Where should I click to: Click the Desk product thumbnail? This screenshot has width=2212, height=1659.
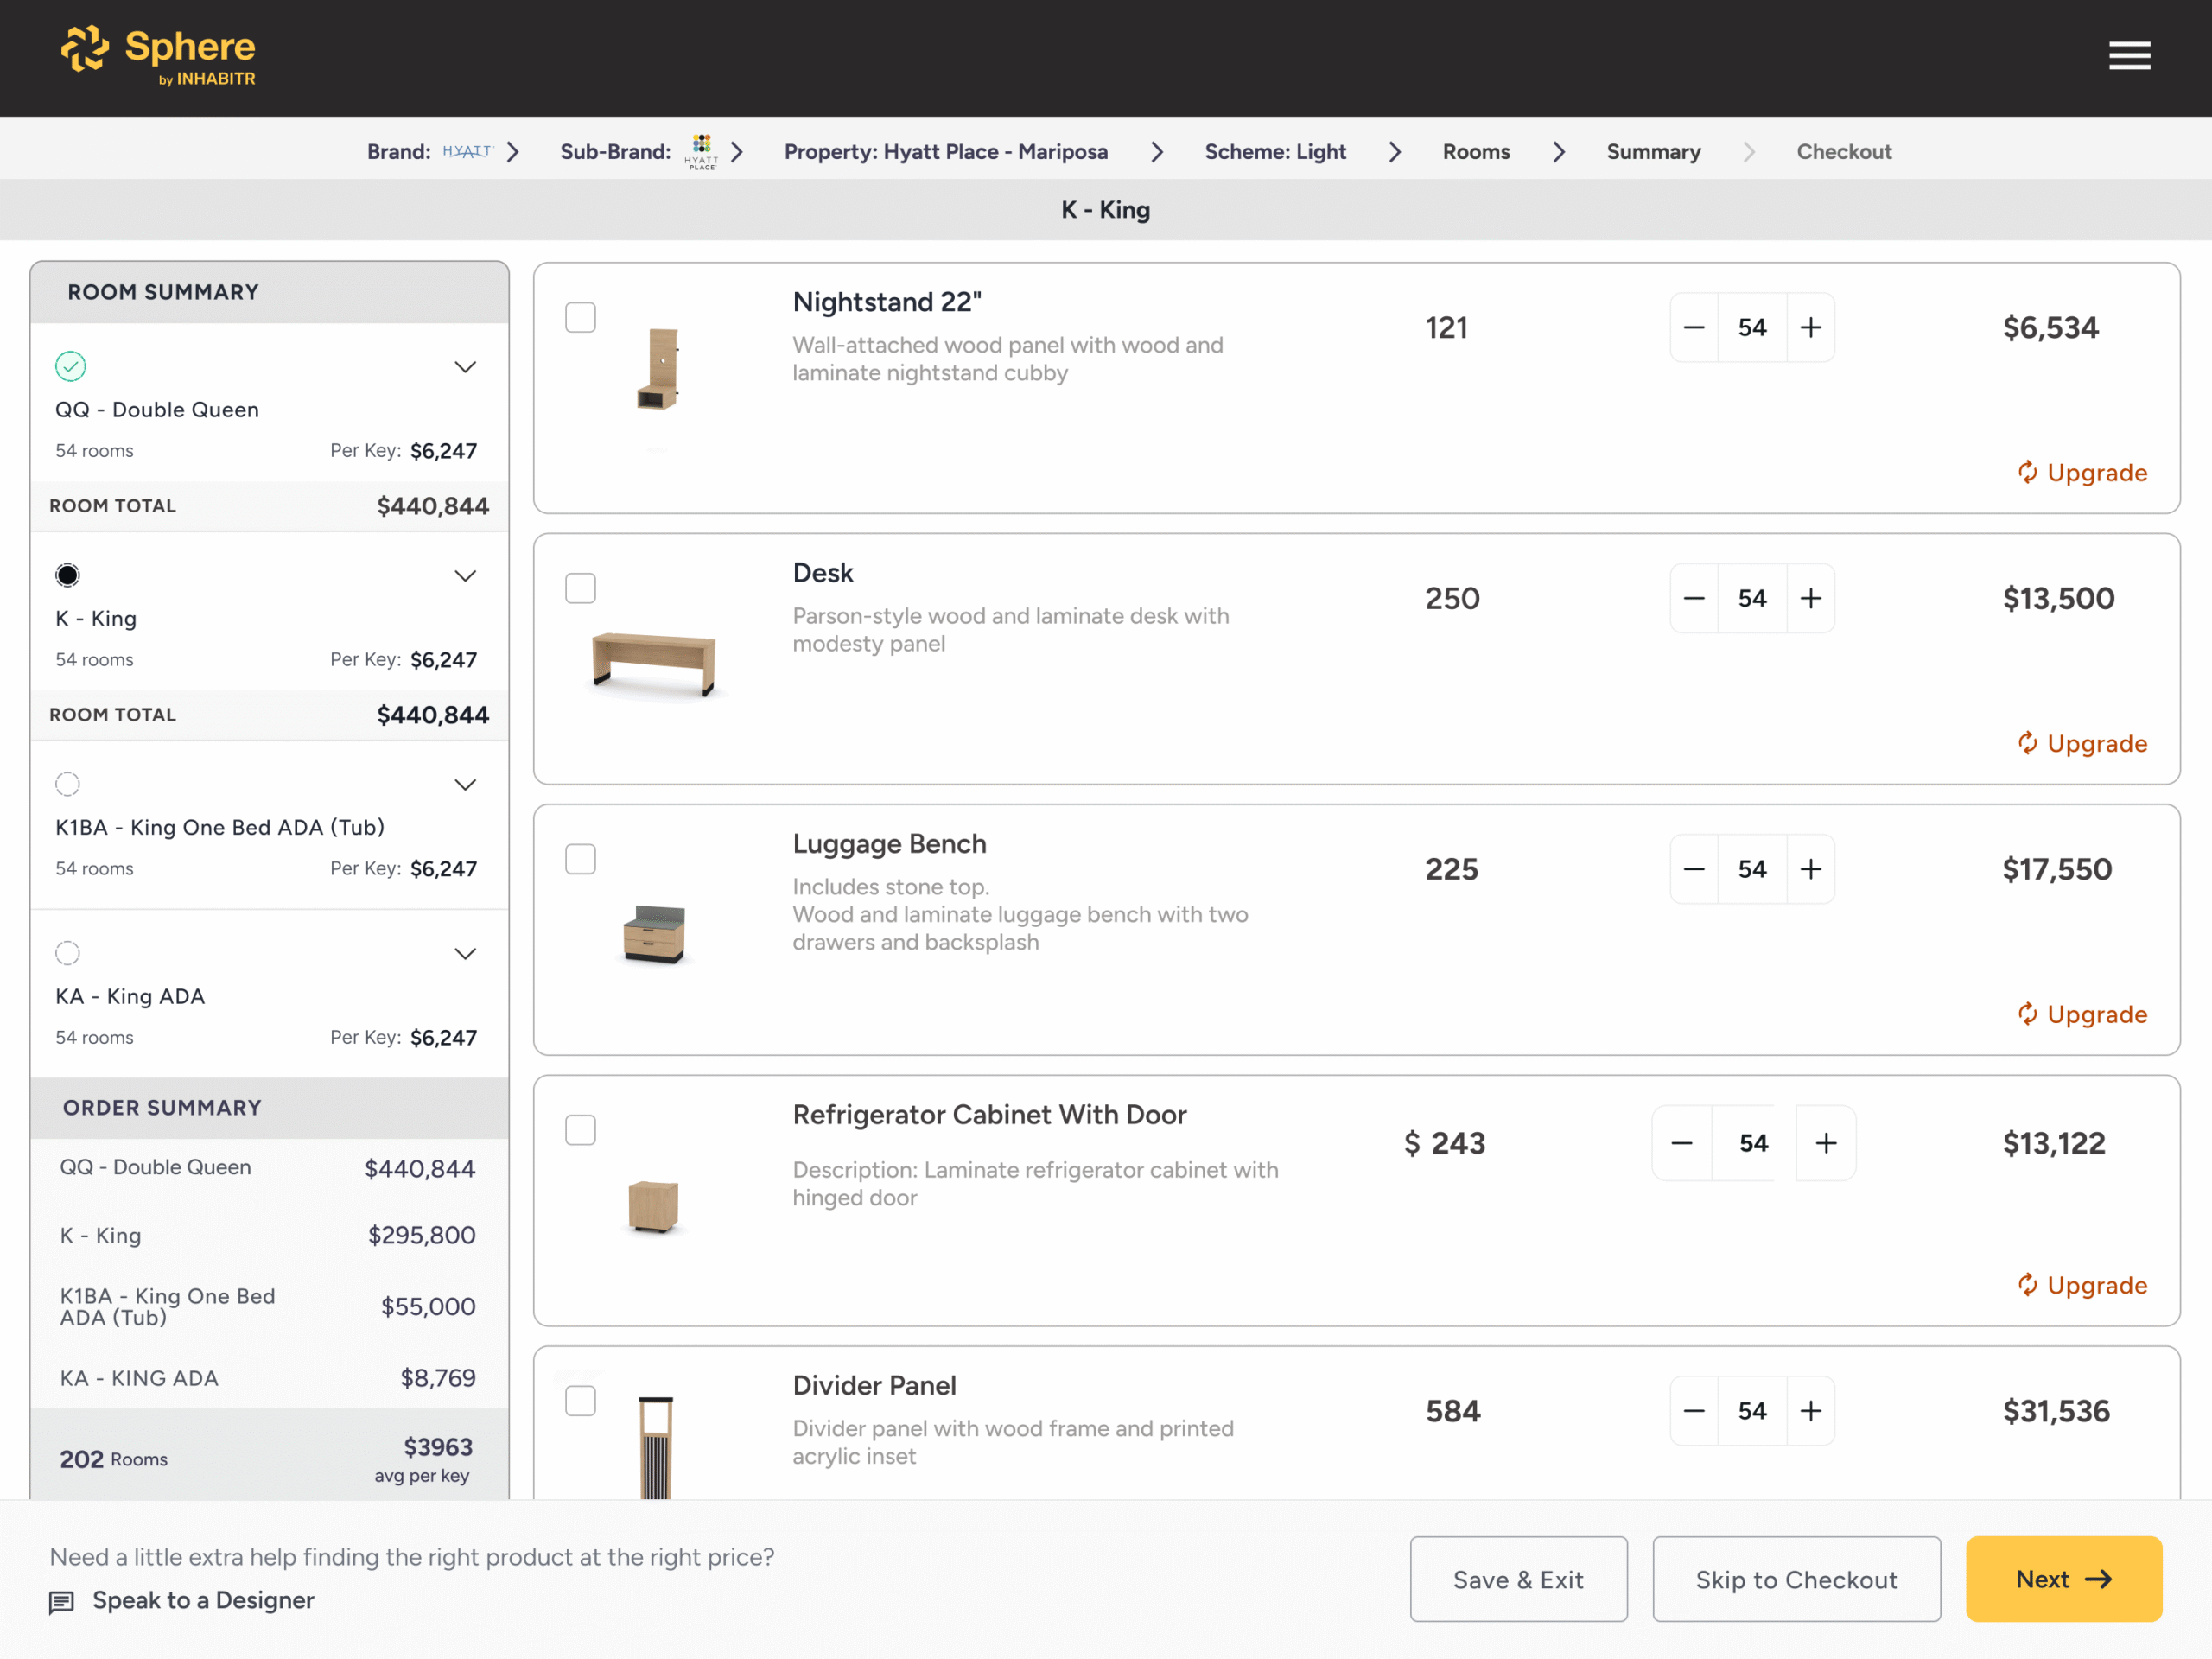coord(654,662)
